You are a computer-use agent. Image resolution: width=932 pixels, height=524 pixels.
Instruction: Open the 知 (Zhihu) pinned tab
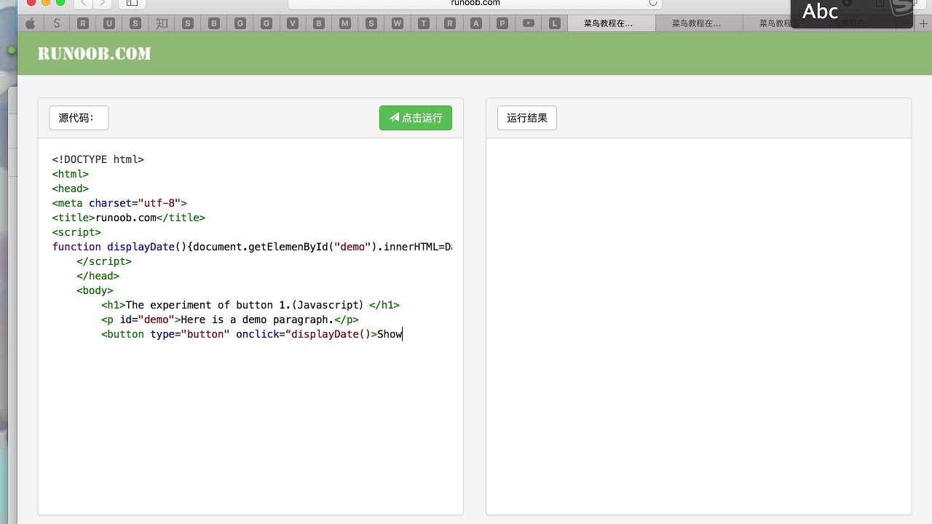(x=162, y=23)
